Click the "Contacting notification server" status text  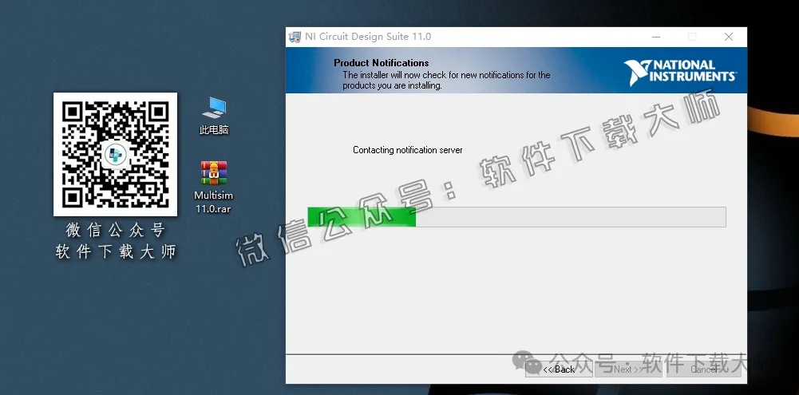coord(408,150)
